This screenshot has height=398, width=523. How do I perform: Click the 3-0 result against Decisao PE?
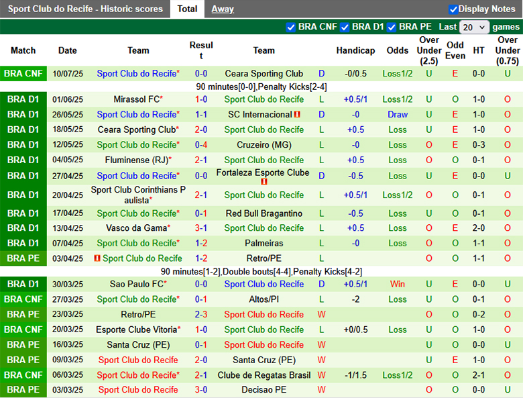point(201,390)
